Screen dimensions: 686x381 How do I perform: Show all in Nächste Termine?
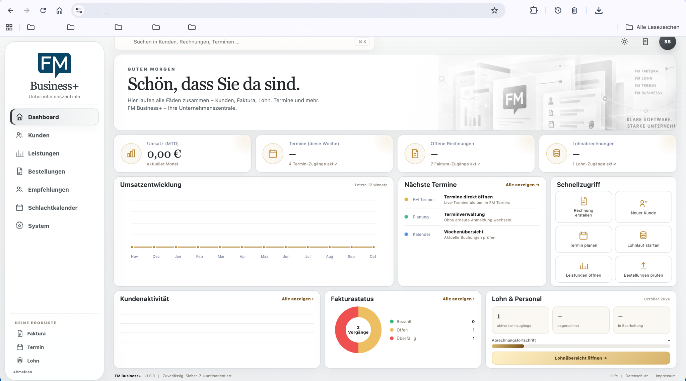(523, 185)
